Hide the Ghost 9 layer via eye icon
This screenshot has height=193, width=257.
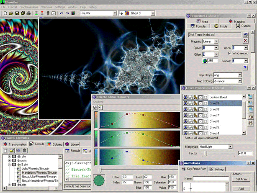click(x=185, y=103)
